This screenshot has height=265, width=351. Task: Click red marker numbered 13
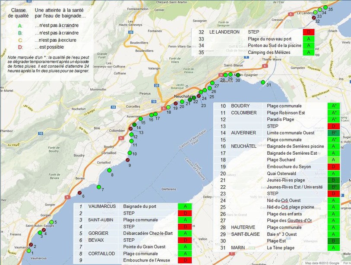(130, 129)
